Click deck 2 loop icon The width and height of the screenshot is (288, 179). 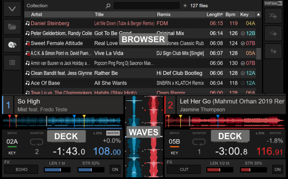tap(199, 142)
